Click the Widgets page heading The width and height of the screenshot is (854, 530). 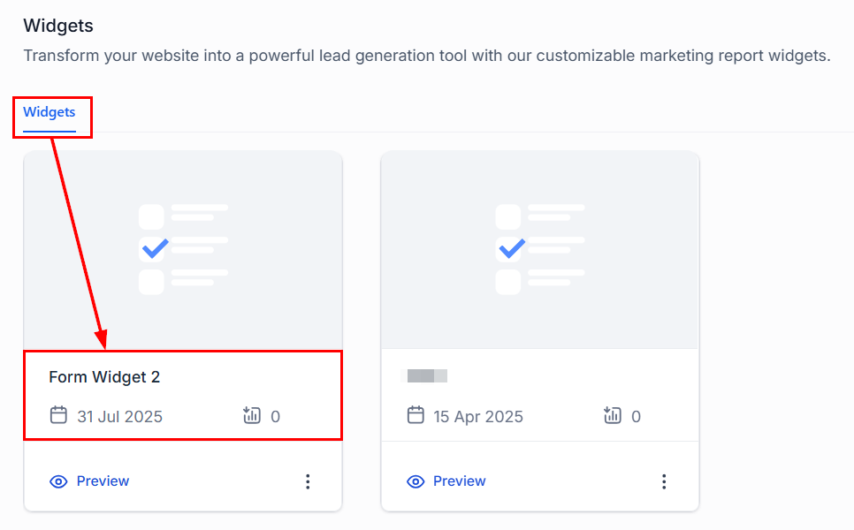pyautogui.click(x=58, y=26)
